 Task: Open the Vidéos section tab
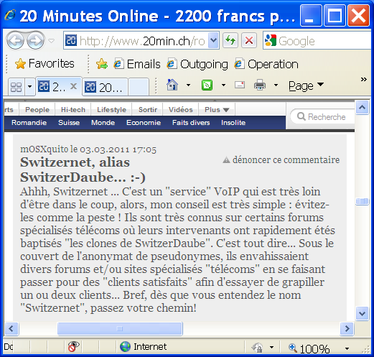pos(181,110)
